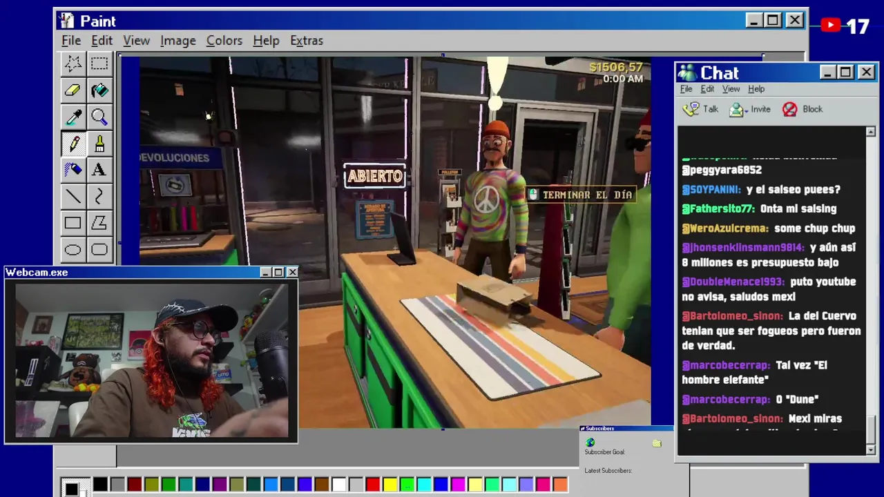884x497 pixels.
Task: Pick the yellow color swatch
Action: point(390,485)
